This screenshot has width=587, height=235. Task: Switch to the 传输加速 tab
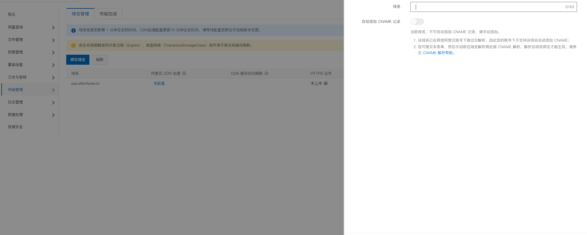click(108, 14)
